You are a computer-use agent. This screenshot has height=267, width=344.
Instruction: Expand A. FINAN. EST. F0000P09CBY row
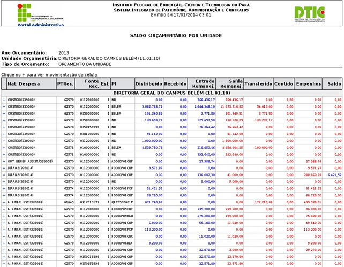coord(4,209)
